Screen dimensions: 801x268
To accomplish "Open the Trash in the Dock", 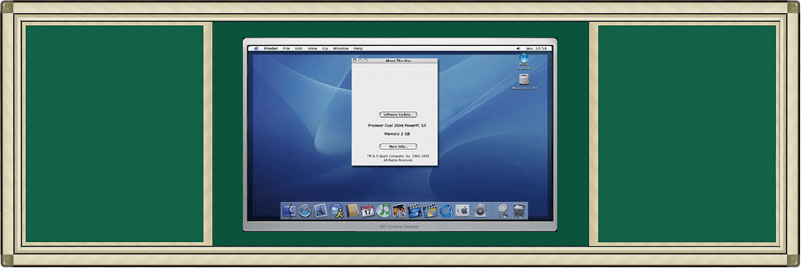I will pyautogui.click(x=519, y=210).
